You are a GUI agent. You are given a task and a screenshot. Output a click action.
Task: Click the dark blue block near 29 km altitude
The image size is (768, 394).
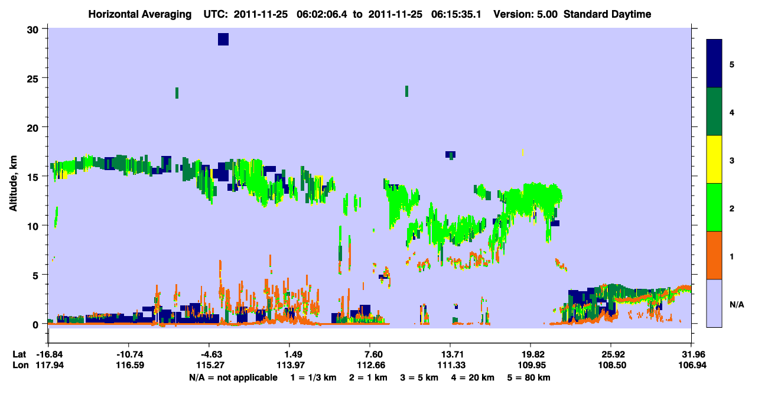pos(223,40)
